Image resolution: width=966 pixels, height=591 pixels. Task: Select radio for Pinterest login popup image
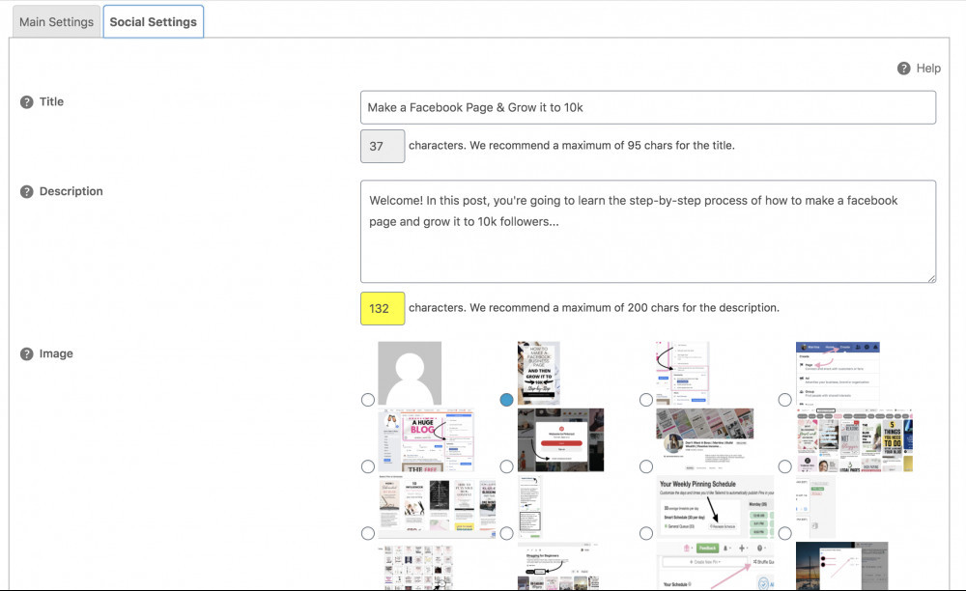click(x=506, y=466)
